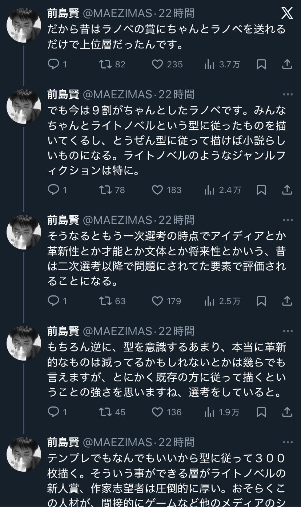
Task: Reply to the tweet with 179 likes
Action: click(53, 301)
